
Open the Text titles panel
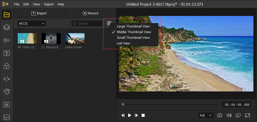click(7, 53)
